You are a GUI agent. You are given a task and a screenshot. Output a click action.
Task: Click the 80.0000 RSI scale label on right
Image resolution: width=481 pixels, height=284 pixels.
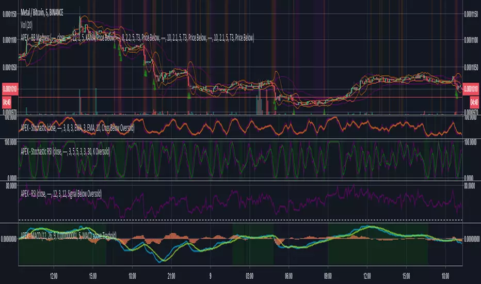[x=470, y=186]
